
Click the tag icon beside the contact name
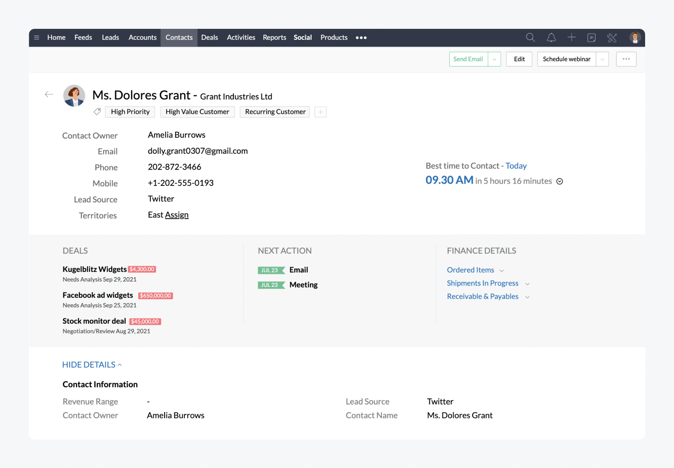point(97,111)
